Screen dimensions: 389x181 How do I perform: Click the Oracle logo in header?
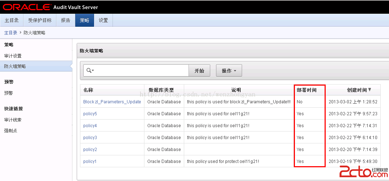(27, 7)
